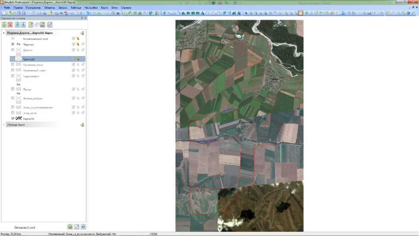419x236 pixels.
Task: Open the Правка menu
Action: coord(18,8)
